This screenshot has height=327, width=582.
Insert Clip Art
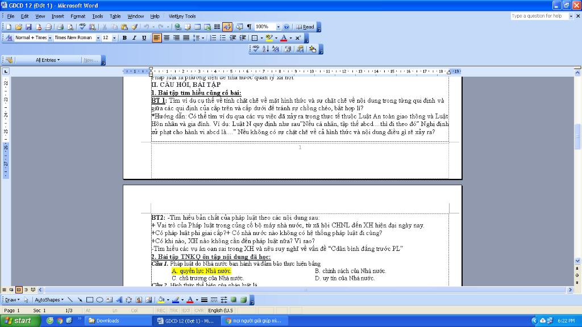click(x=139, y=300)
